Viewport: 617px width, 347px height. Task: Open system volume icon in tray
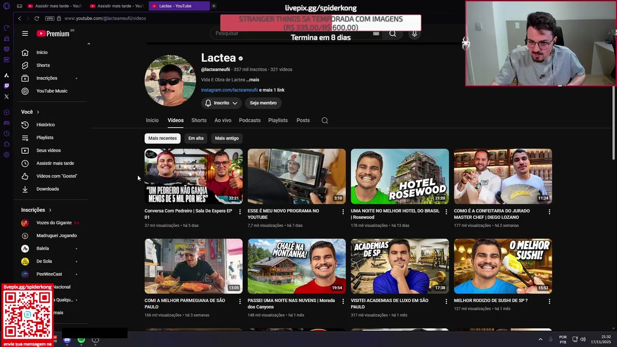pyautogui.click(x=583, y=339)
